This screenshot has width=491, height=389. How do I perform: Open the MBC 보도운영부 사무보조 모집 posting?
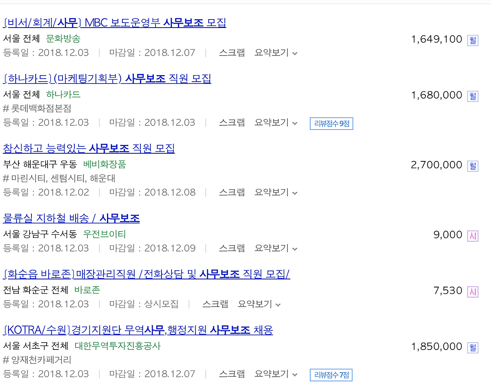click(115, 23)
